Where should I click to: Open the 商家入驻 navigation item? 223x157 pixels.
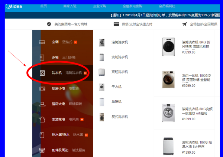coord(70,6)
